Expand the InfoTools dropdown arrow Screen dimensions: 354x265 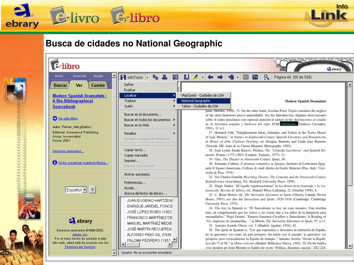coord(147,77)
